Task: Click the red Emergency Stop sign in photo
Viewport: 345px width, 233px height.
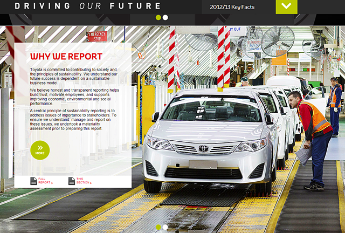Action: 97,36
